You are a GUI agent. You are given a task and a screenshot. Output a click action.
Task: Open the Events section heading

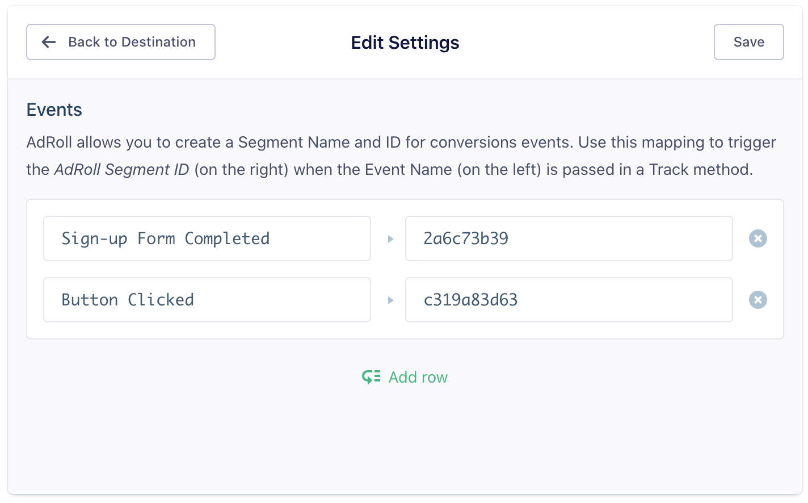tap(54, 110)
